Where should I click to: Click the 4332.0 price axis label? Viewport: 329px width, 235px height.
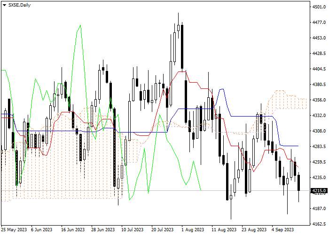coord(319,116)
